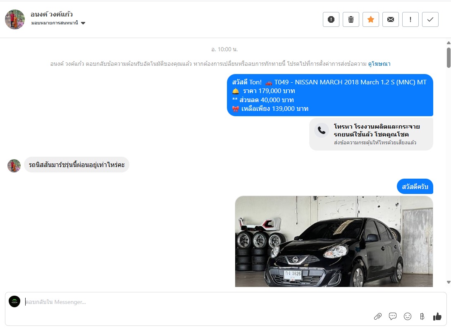Click the scrollbar down arrow
The image size is (451, 330).
[x=449, y=282]
